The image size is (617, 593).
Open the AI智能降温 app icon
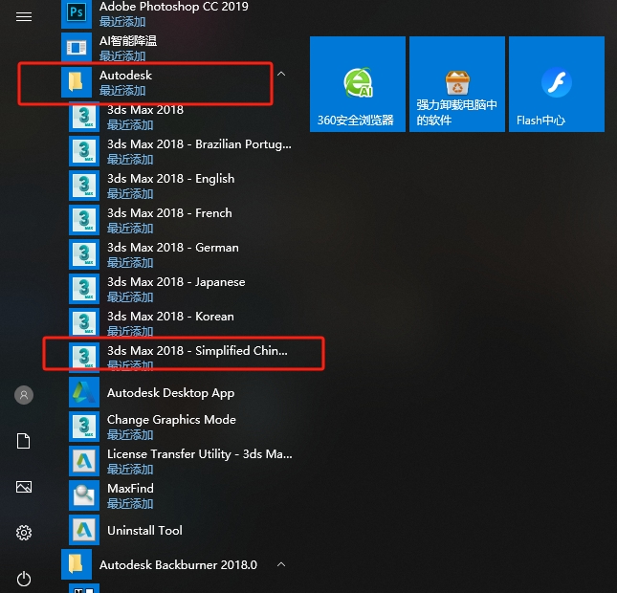(76, 48)
